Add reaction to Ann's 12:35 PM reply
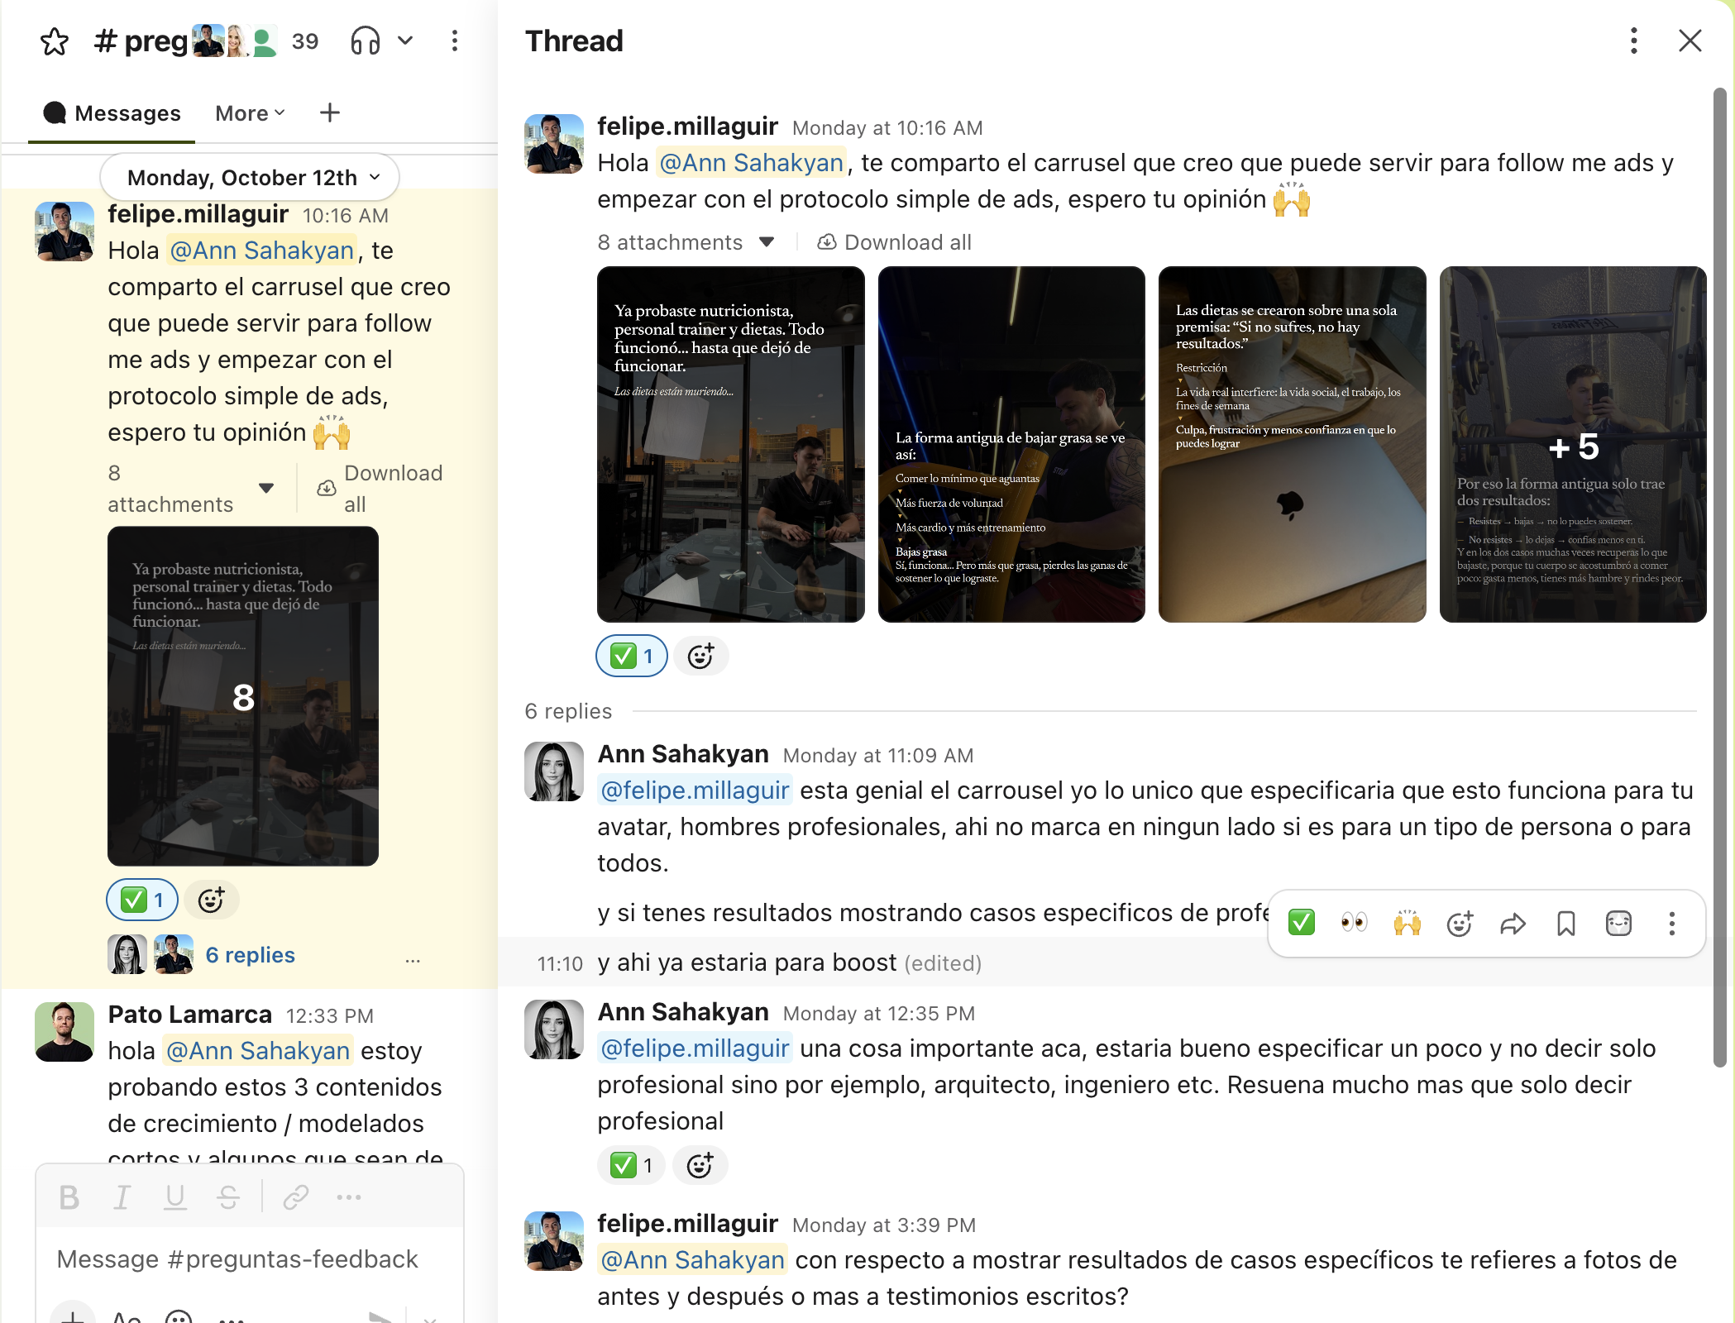 (700, 1166)
